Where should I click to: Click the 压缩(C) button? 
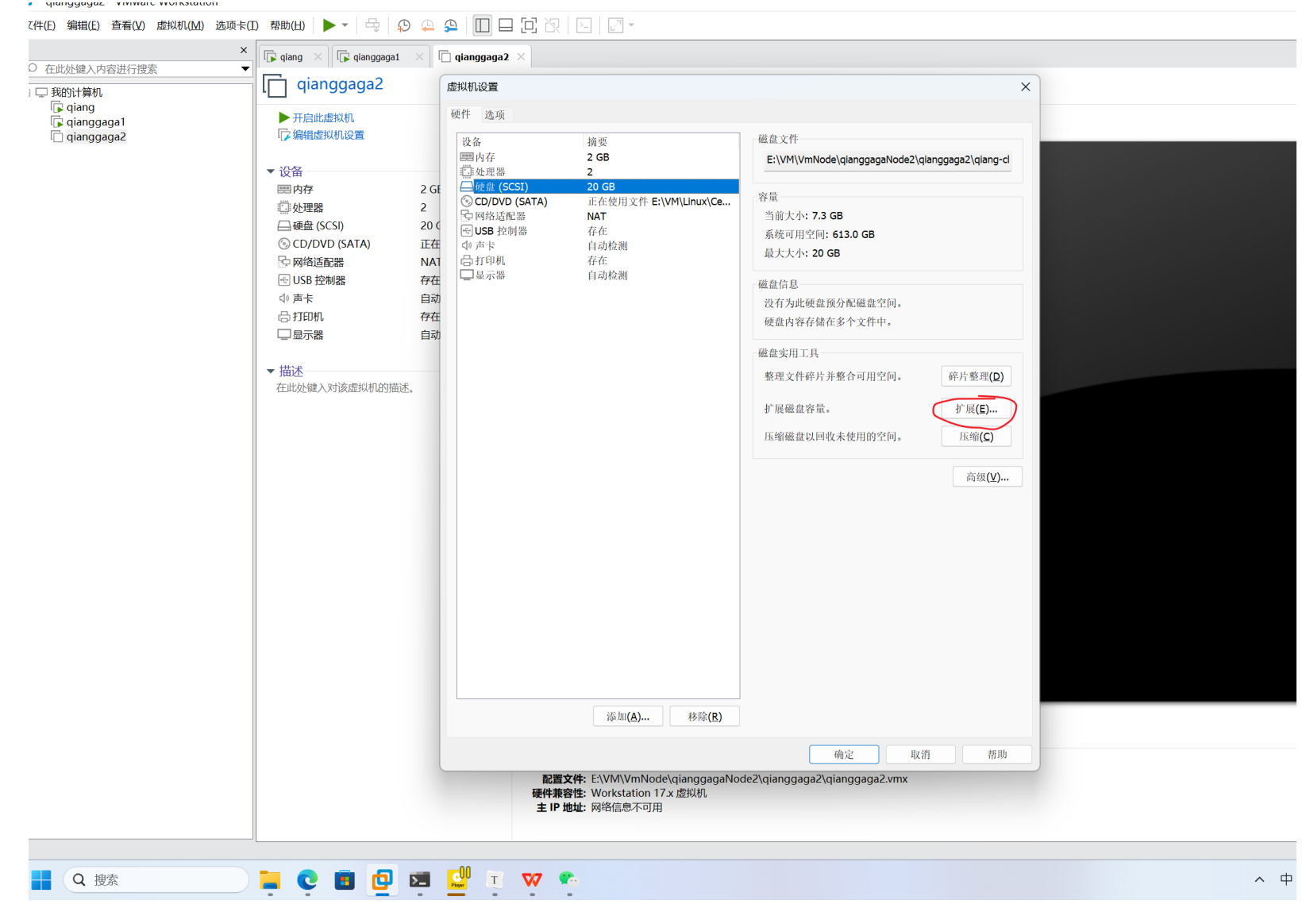976,437
